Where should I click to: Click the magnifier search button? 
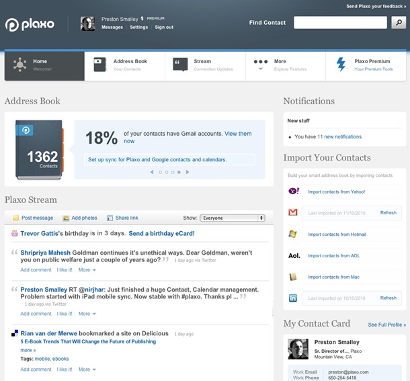point(399,23)
